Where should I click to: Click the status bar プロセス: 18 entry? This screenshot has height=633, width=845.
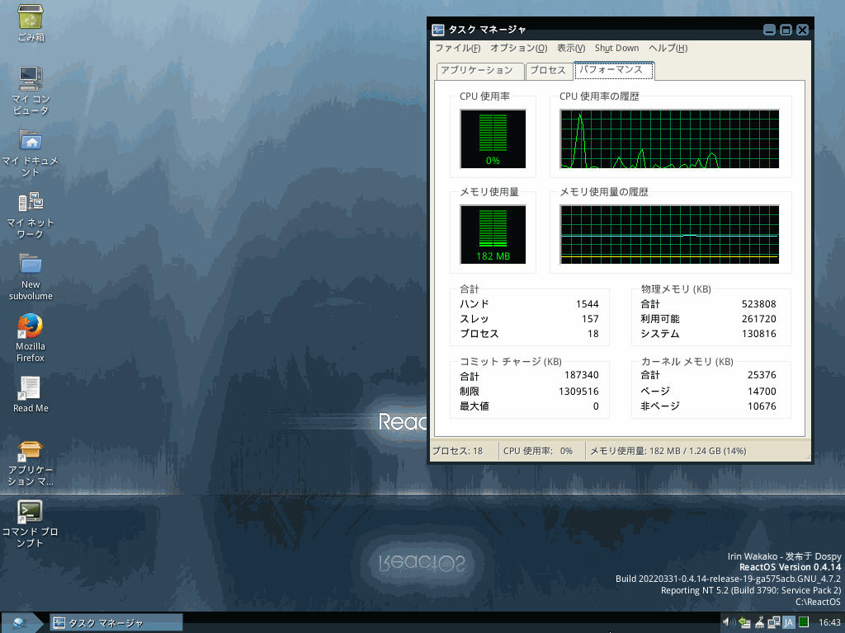[x=464, y=451]
